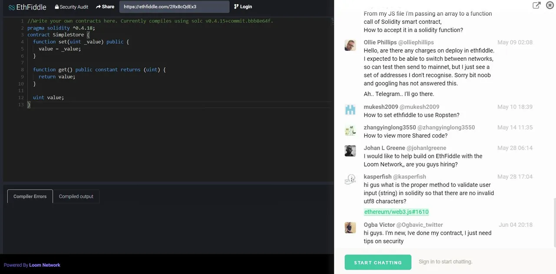Click line number 8 in the gutter

(x=22, y=70)
